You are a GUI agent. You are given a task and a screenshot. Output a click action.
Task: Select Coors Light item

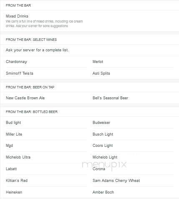point(103,146)
